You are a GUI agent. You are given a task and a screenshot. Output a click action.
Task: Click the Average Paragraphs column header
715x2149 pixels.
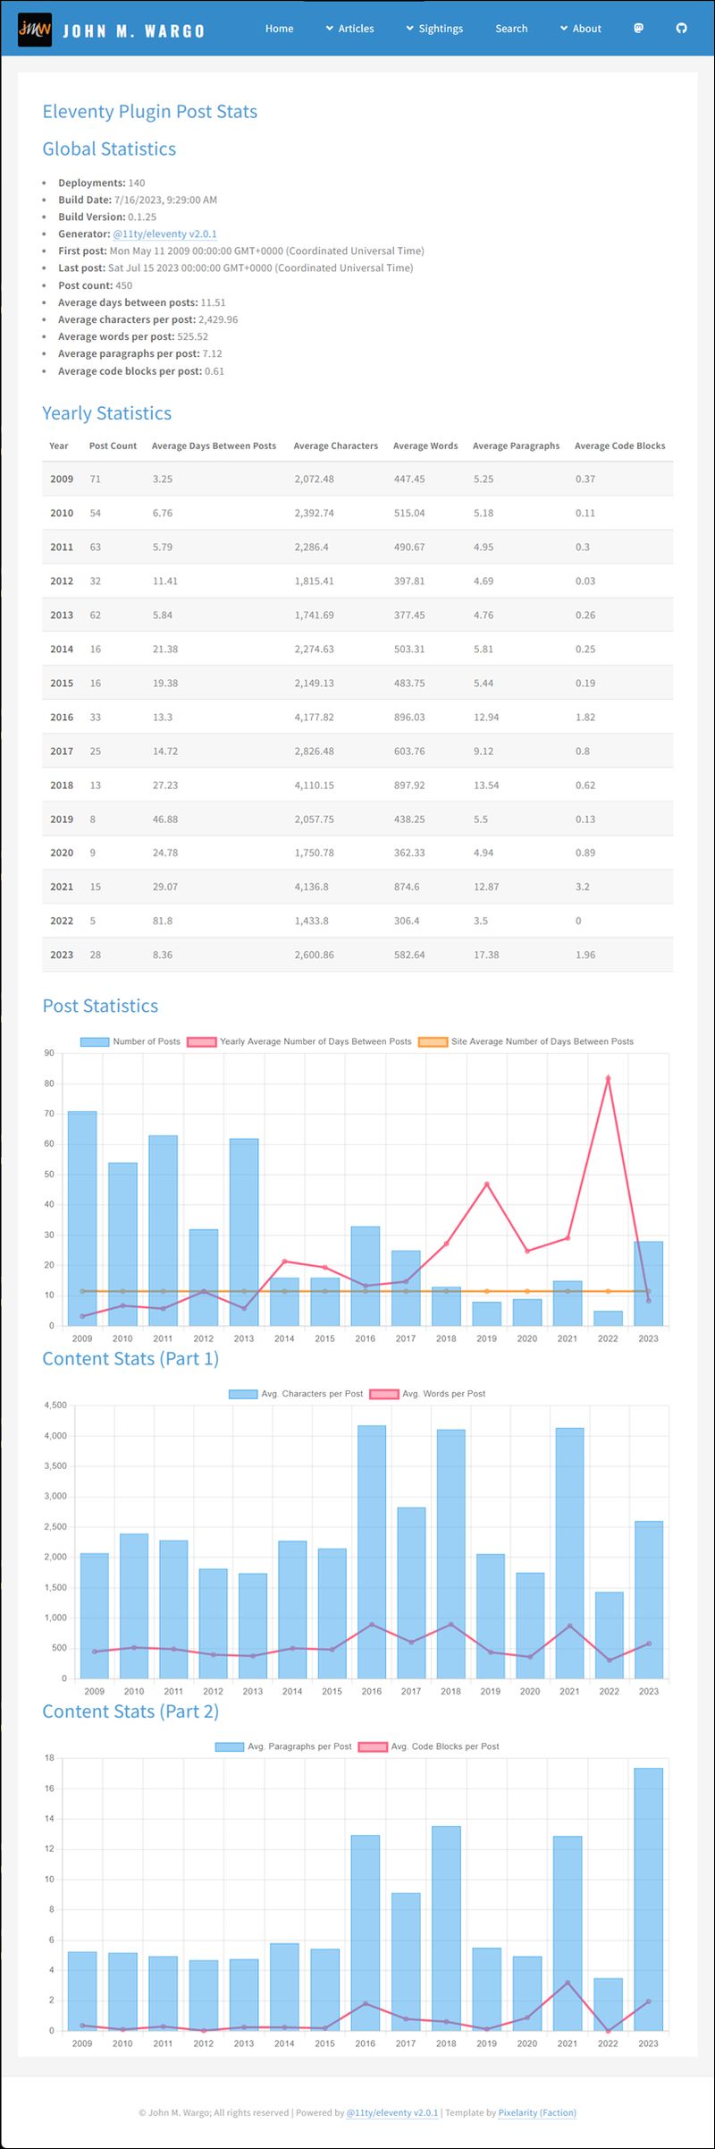click(x=516, y=446)
